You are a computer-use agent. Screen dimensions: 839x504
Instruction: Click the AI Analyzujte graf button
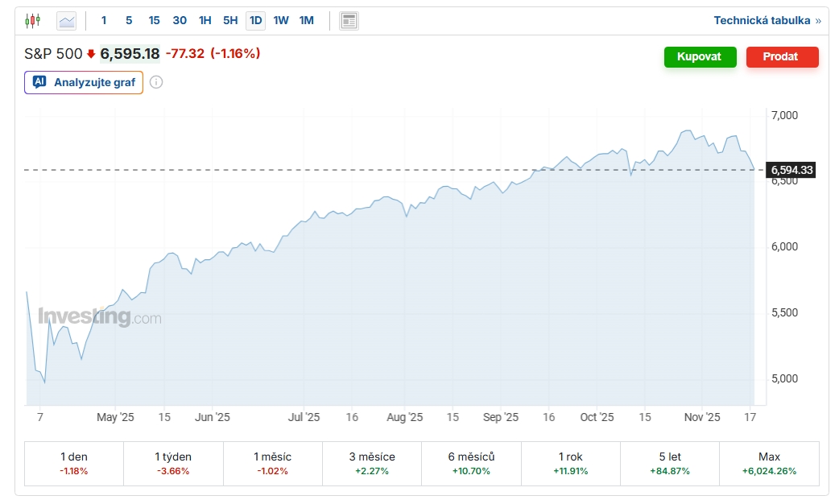tap(84, 82)
